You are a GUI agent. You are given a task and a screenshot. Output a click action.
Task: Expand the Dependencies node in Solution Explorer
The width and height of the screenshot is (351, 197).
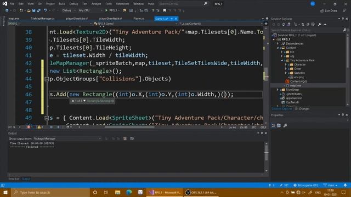278,44
